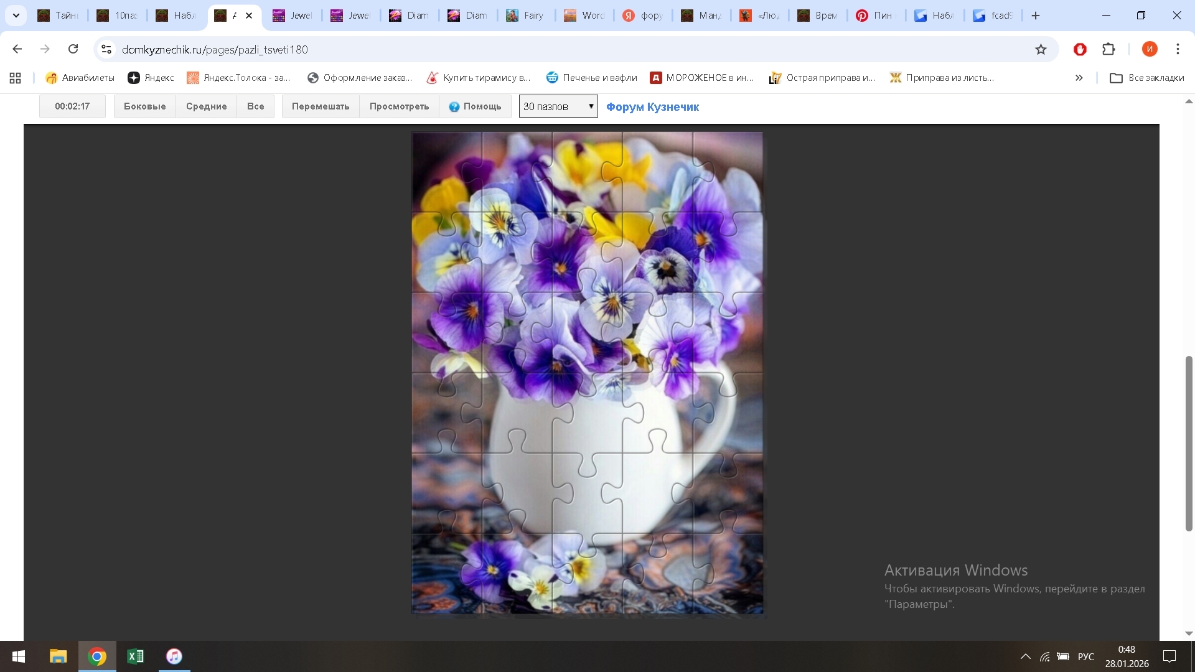The image size is (1195, 672).
Task: Show hidden system tray icons
Action: (1025, 656)
